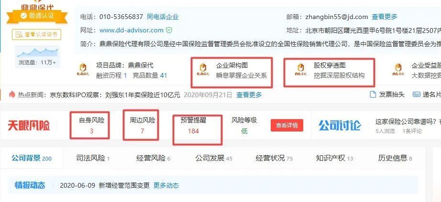Click the 递名片 card icon

click(416, 94)
